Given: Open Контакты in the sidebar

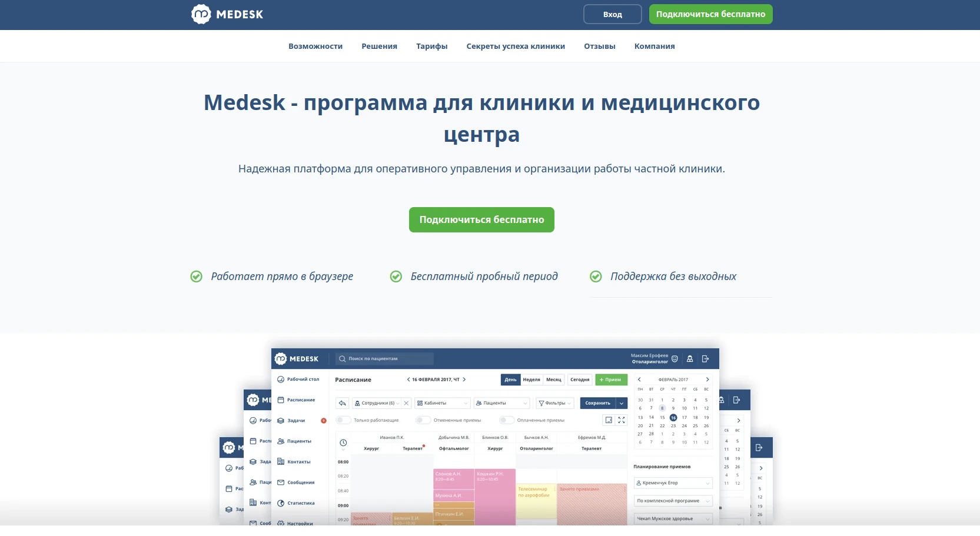Looking at the screenshot, I should [x=294, y=462].
